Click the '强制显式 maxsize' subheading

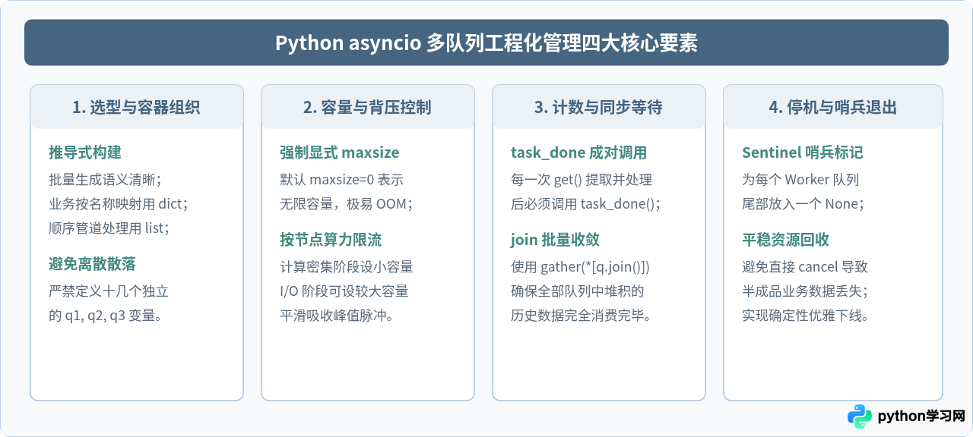pos(340,152)
